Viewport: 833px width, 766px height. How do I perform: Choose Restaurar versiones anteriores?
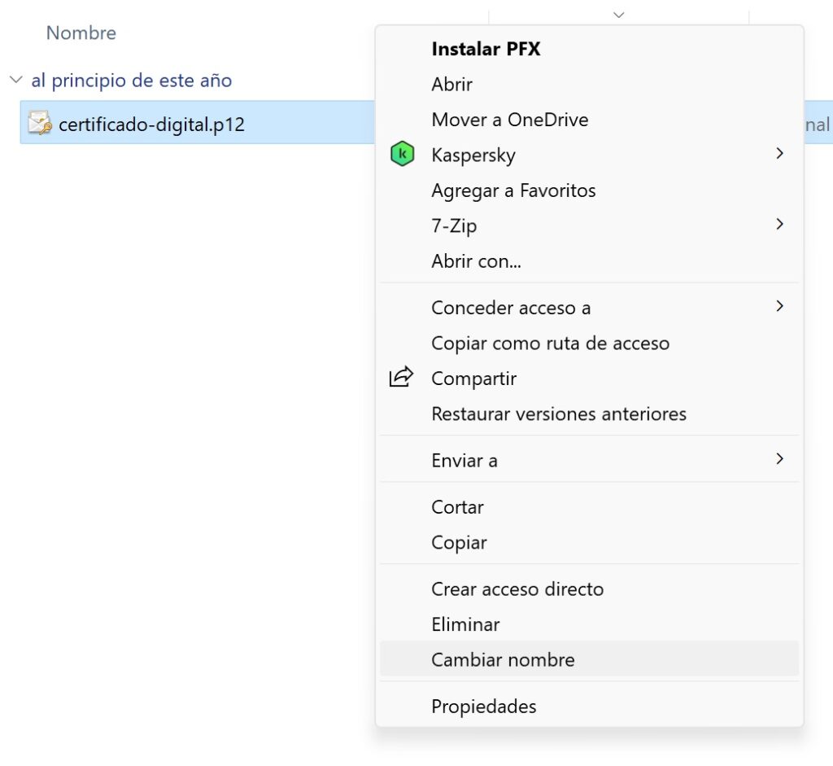pos(559,414)
